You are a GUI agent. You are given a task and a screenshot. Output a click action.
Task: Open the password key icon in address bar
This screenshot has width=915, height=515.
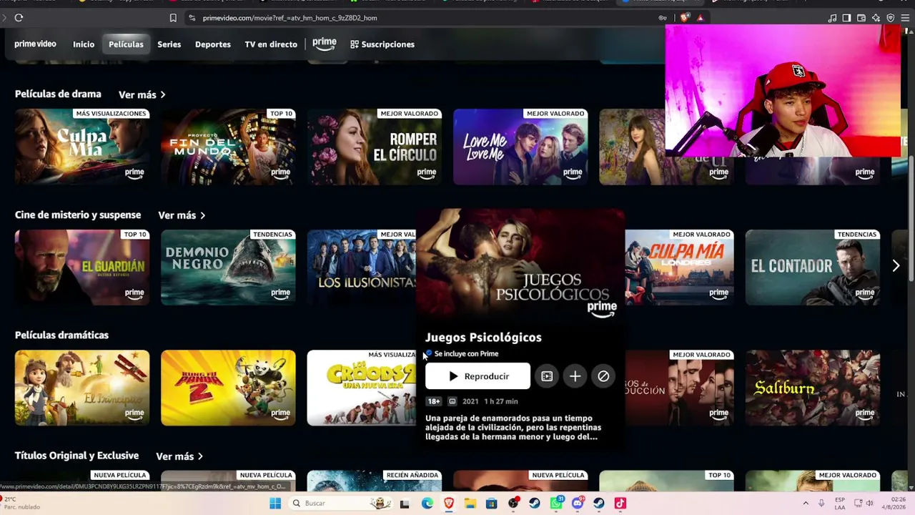pyautogui.click(x=663, y=18)
